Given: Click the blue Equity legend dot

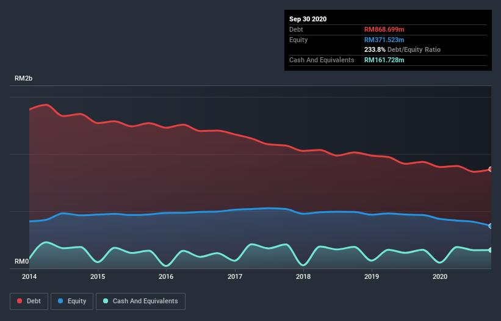Looking at the screenshot, I should (60, 301).
